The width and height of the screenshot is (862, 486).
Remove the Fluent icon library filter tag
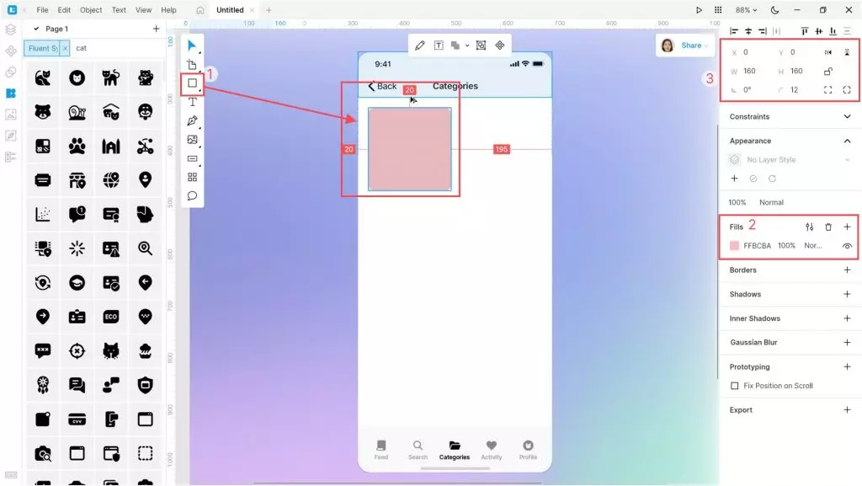click(65, 48)
